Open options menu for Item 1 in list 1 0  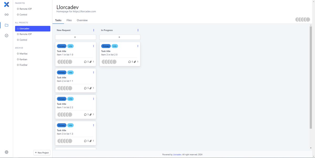pyautogui.click(x=93, y=46)
